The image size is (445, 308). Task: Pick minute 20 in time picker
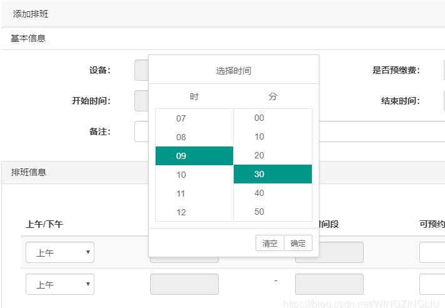272,155
